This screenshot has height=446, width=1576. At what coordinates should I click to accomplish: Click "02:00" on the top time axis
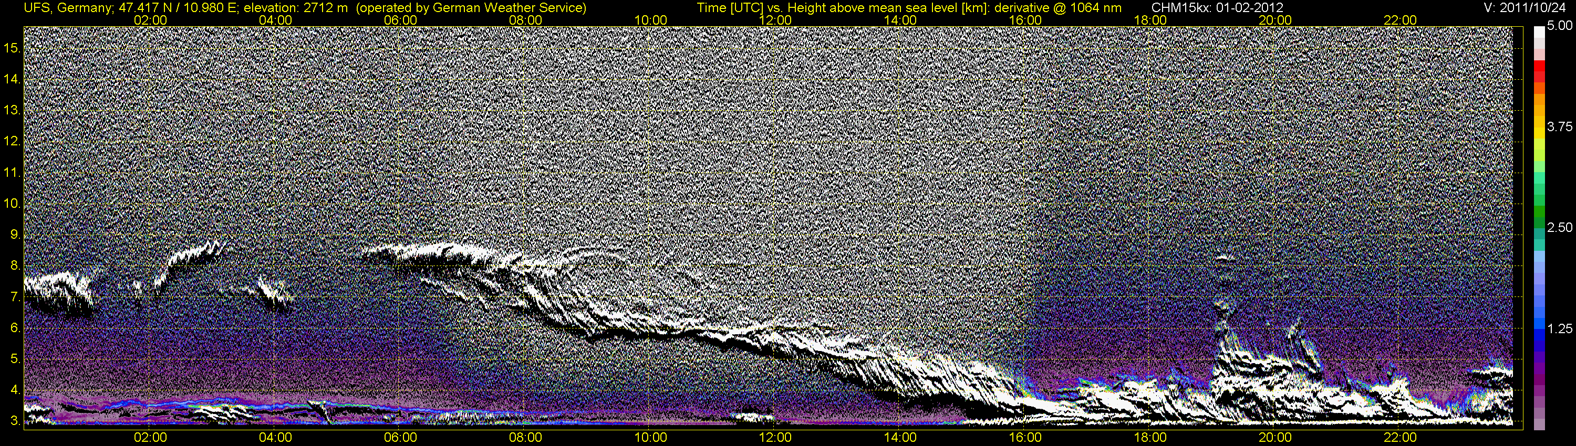click(150, 20)
